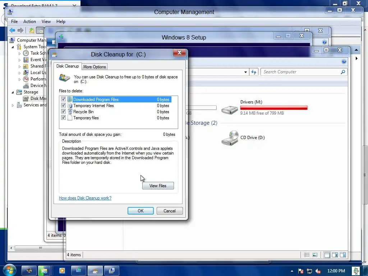Toggle the Show/Hide Console Tree toolbar icon
The width and height of the screenshot is (368, 276).
40,31
